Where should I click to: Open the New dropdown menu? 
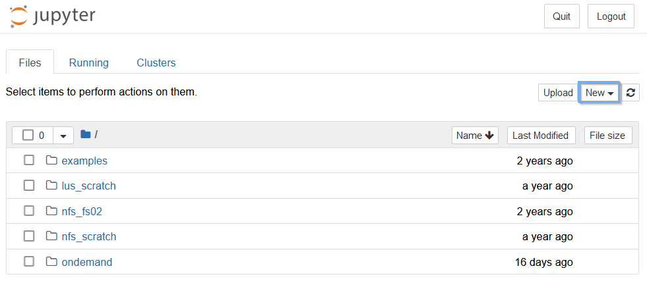pyautogui.click(x=600, y=93)
